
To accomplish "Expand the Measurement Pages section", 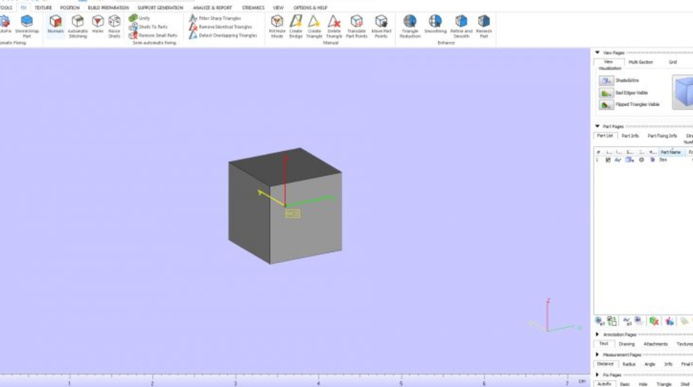I will click(x=598, y=355).
